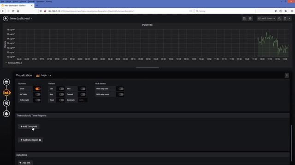Select the Visualization tab chart icon
Screen dimensions: 295x165
click(x=6, y=93)
